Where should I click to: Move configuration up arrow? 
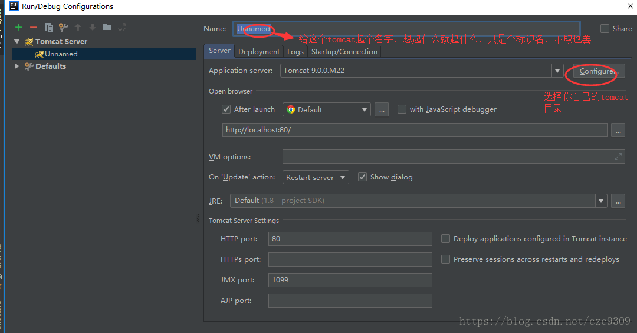click(x=78, y=27)
